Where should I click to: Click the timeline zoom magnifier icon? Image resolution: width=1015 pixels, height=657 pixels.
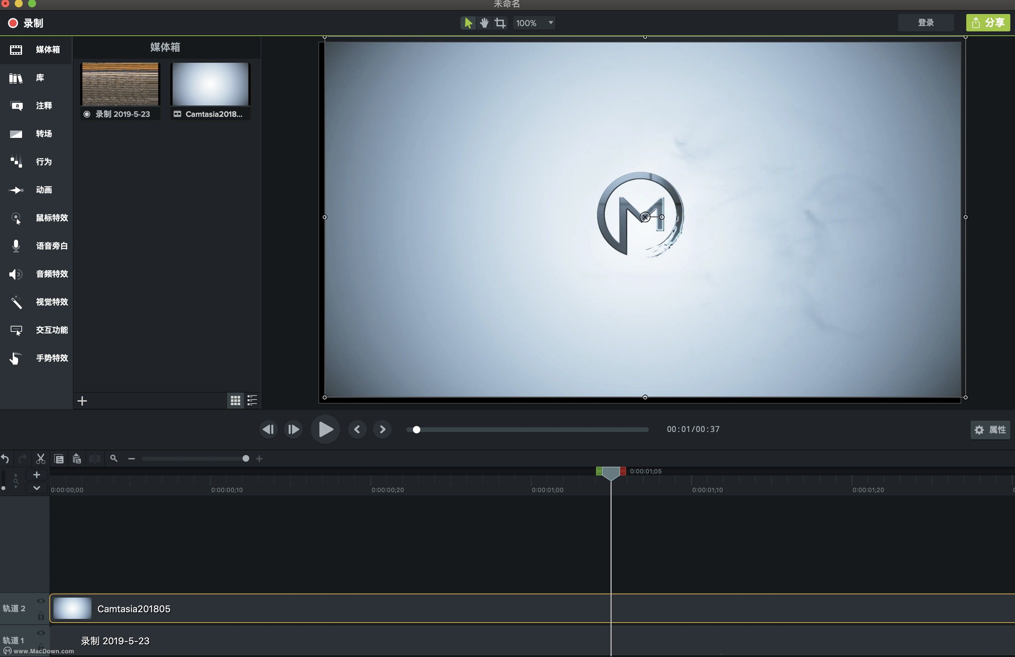tap(114, 458)
